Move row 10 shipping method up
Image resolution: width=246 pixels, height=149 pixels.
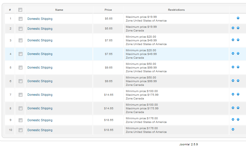click(233, 129)
